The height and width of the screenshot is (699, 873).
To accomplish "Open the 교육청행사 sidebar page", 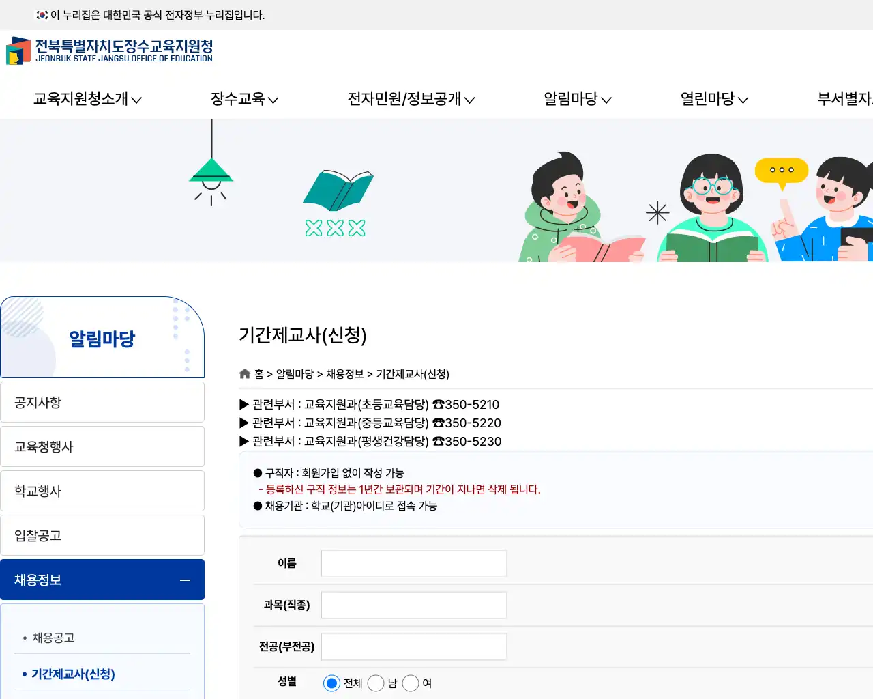I will click(102, 446).
